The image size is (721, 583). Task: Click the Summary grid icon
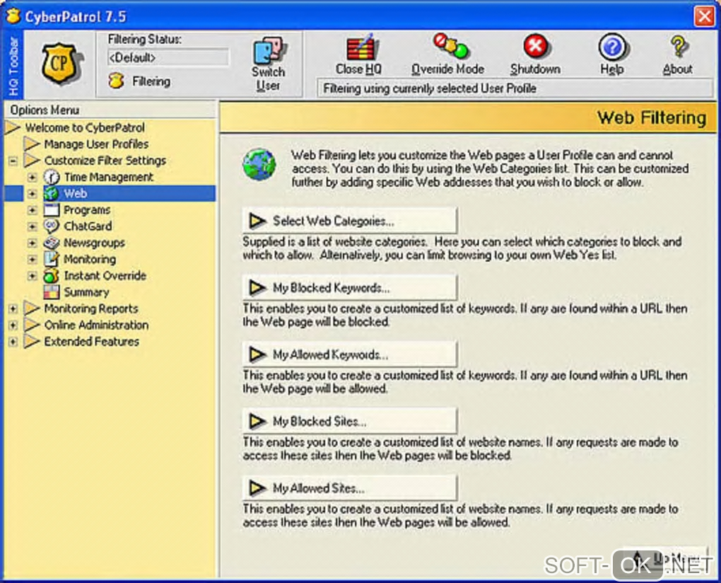(52, 291)
